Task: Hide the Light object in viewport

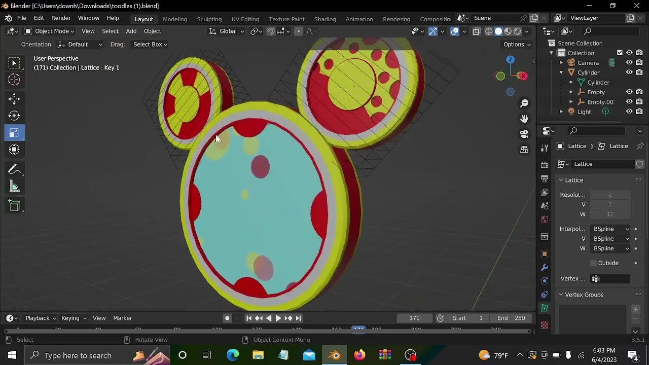Action: click(x=629, y=112)
